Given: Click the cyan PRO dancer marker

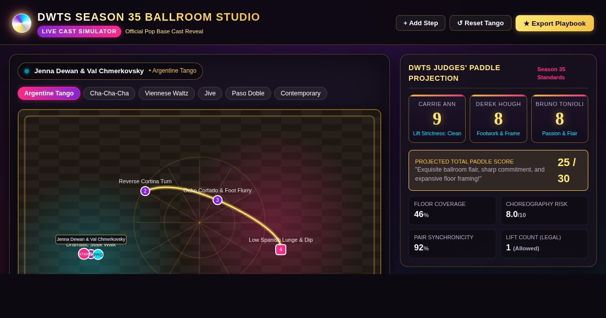Looking at the screenshot, I should [x=98, y=254].
